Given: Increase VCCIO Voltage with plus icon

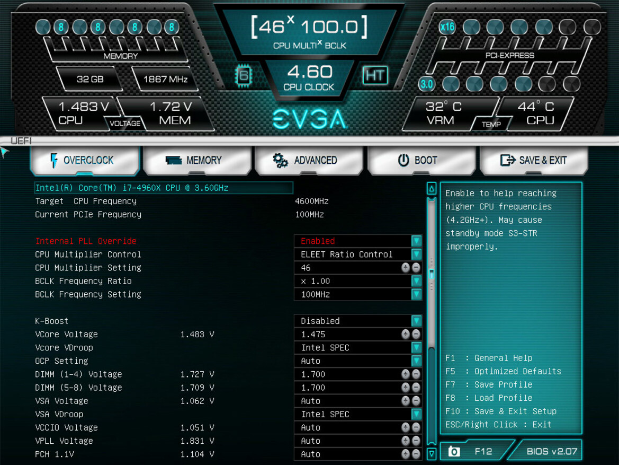Looking at the screenshot, I should [406, 427].
